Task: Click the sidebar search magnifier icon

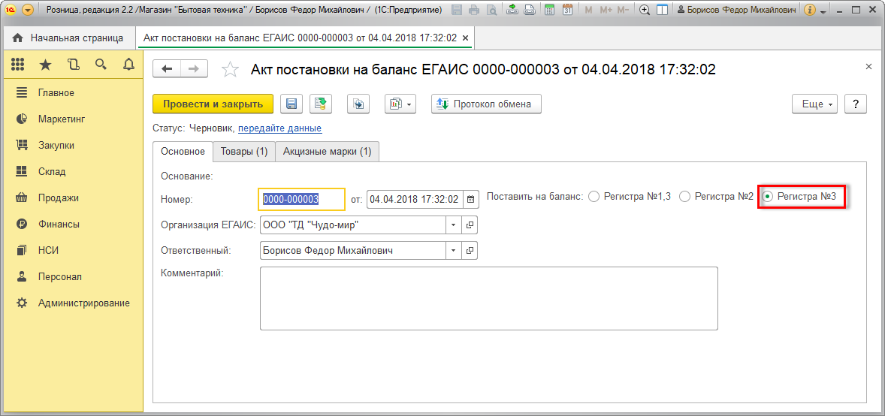Action: pos(101,65)
